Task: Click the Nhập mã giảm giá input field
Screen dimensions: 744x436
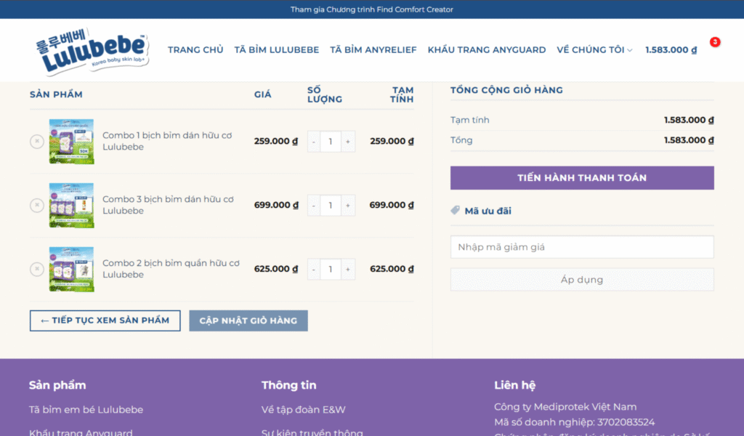Action: (582, 247)
